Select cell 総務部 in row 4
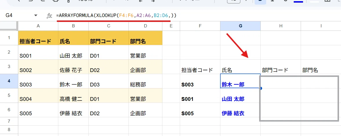 [x=145, y=81]
